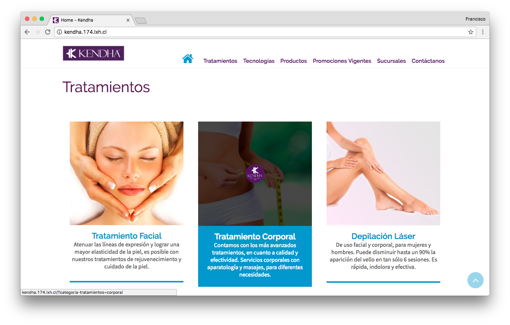Click the blue home icon in navigation
Screen dimensions: 510x325
[187, 59]
